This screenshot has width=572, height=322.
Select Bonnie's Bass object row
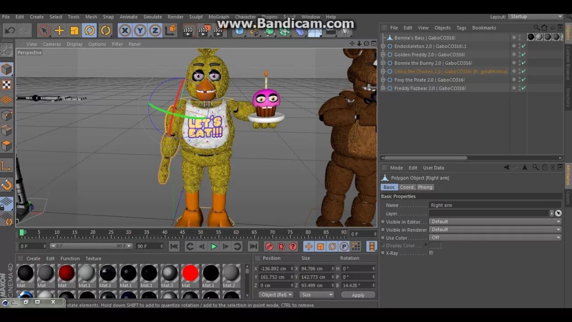(425, 38)
